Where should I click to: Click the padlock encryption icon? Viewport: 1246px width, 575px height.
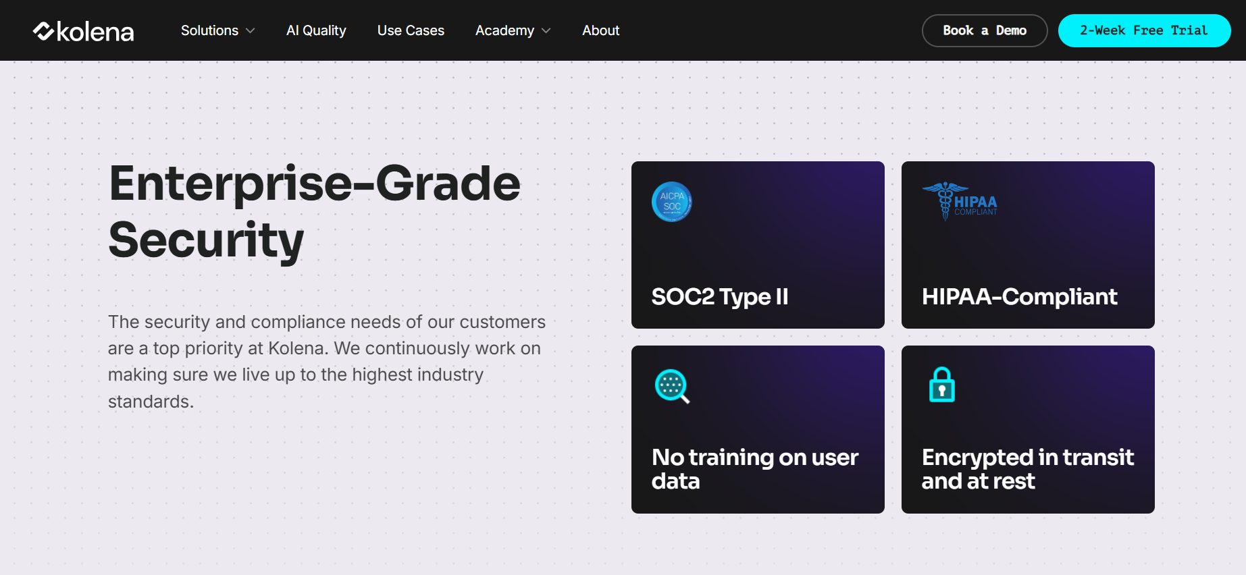tap(941, 385)
